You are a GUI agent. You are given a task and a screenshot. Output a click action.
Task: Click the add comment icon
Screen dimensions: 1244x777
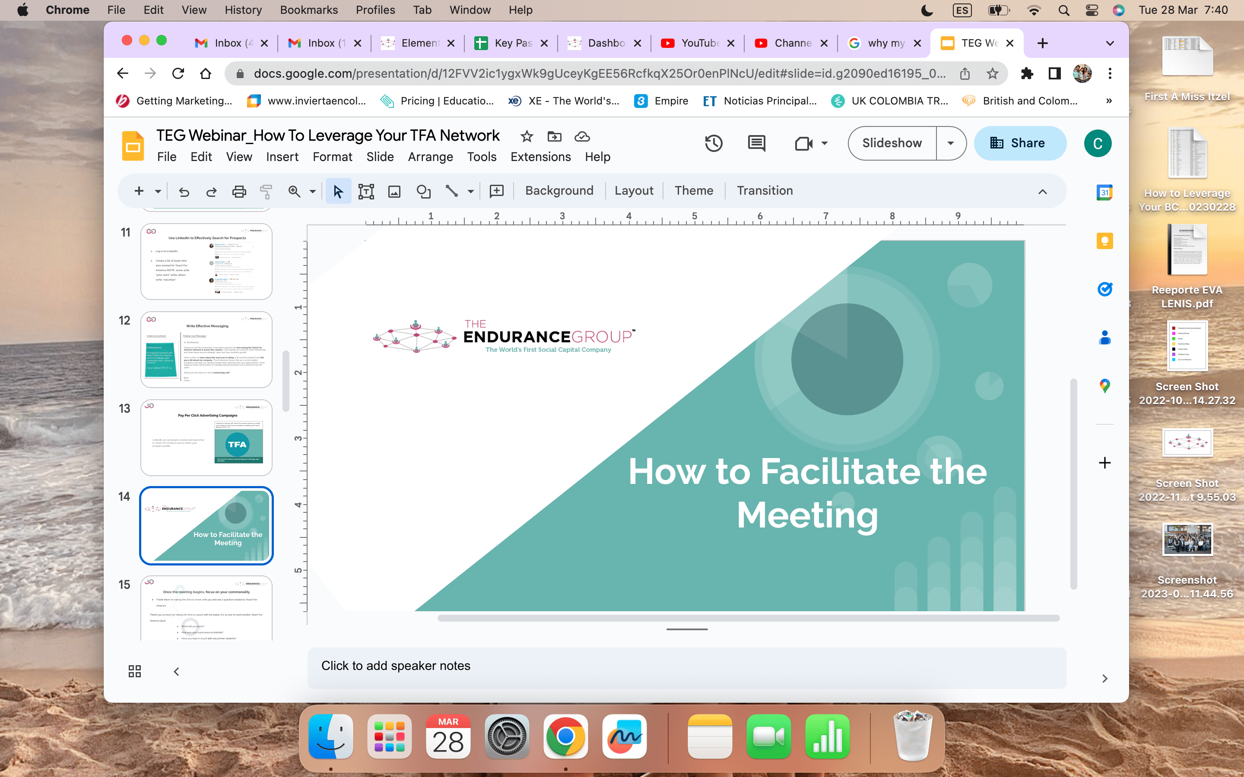point(497,191)
